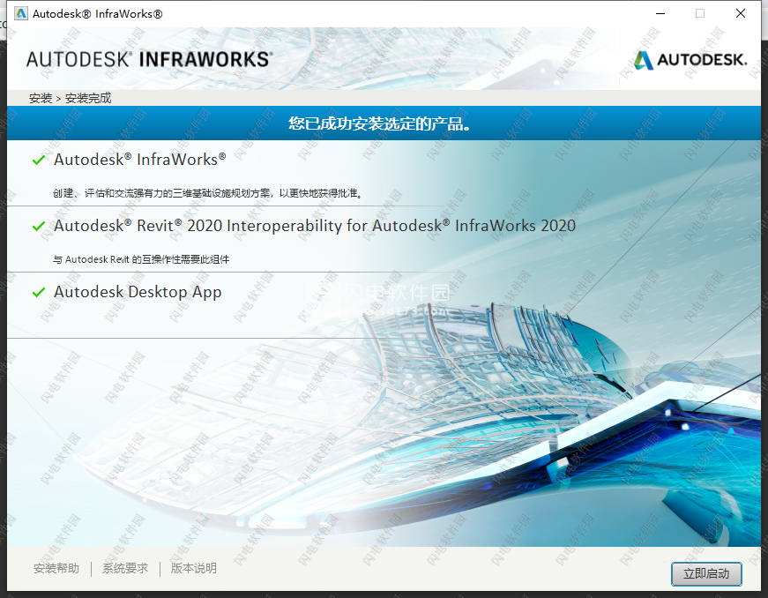Viewport: 768px width, 598px height.
Task: Open the 系统要求 system requirements link
Action: click(125, 568)
